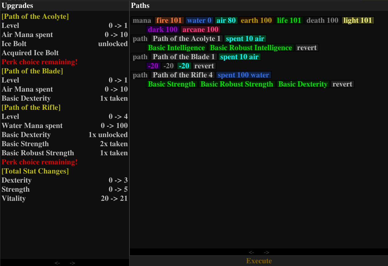Select the light 101 mana chip
The height and width of the screenshot is (266, 388).
[x=358, y=20]
